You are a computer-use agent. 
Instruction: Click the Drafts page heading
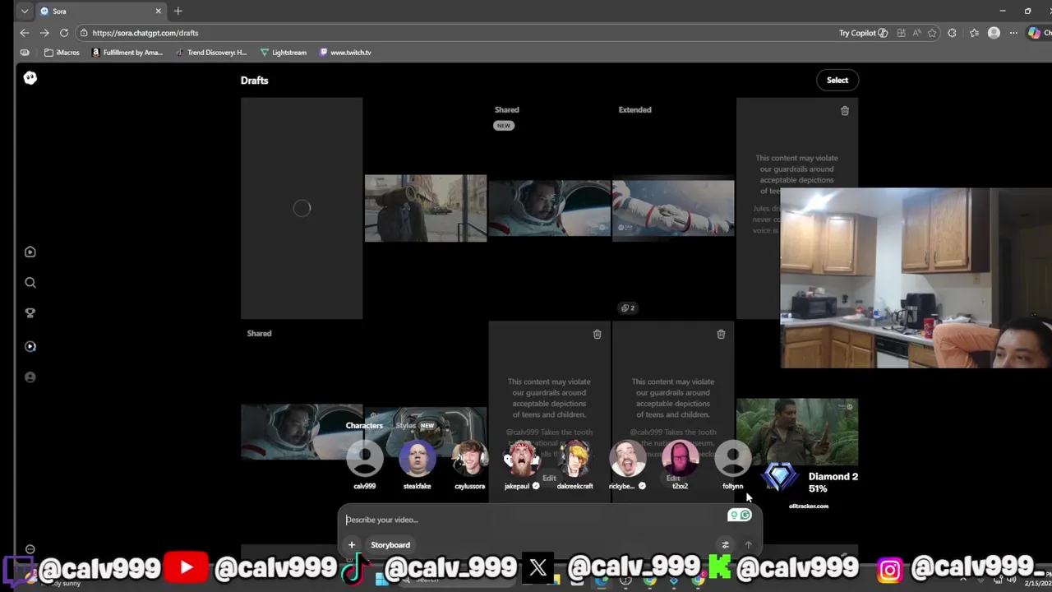pyautogui.click(x=254, y=80)
